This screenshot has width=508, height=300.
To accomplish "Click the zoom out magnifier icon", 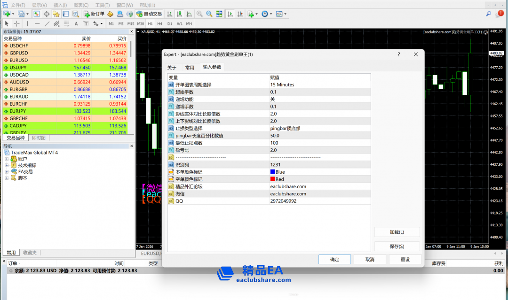I will coord(209,14).
